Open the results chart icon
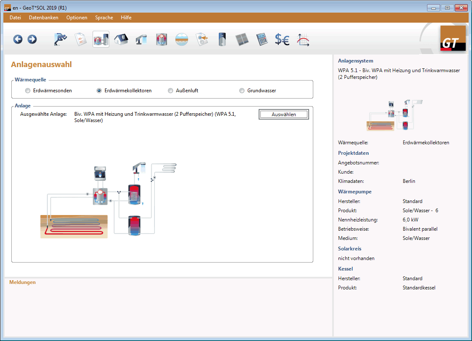 (x=303, y=39)
